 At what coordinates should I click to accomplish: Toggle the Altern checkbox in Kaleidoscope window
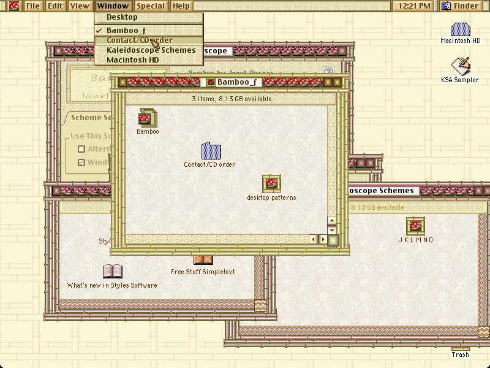(x=81, y=149)
